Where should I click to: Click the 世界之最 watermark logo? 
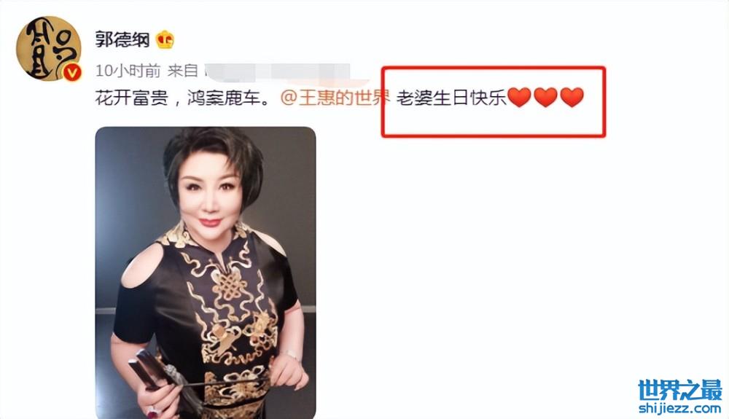[679, 390]
